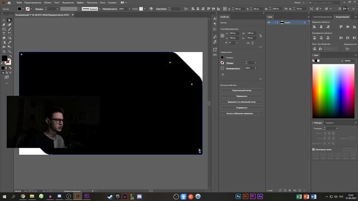Distribute vertically top in Align panel
This screenshot has width=358, height=201.
pyautogui.click(x=314, y=38)
